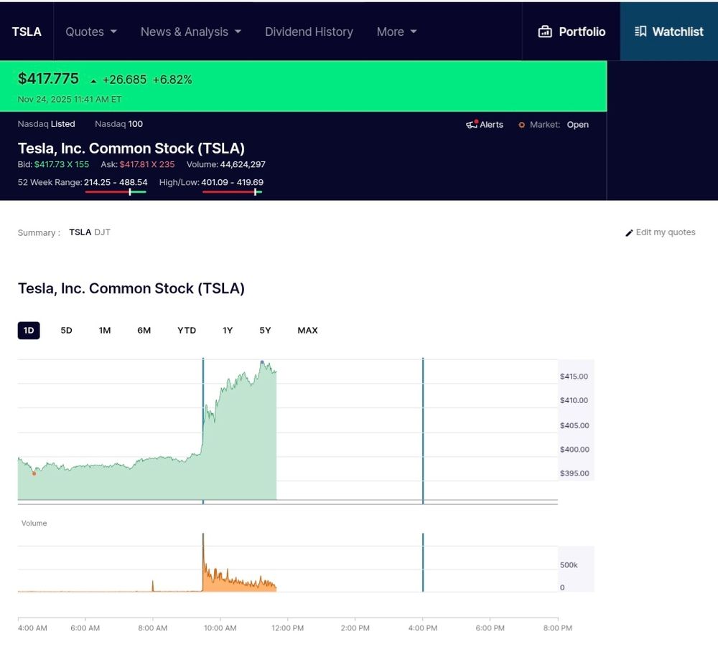The height and width of the screenshot is (662, 718).
Task: Click the $395.00 price axis label
Action: tap(574, 473)
